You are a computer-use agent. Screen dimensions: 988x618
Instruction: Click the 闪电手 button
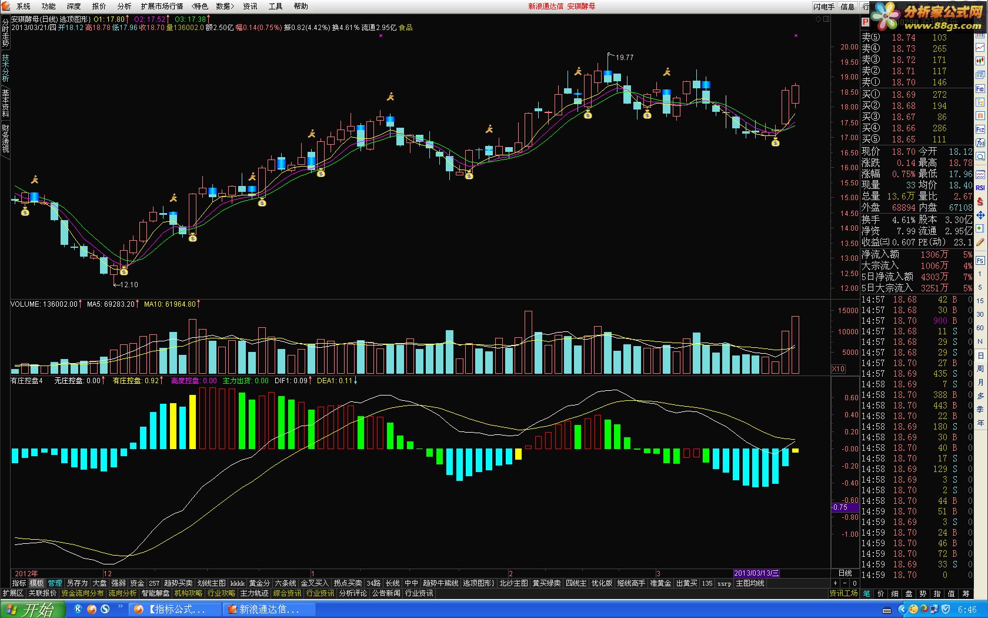824,6
